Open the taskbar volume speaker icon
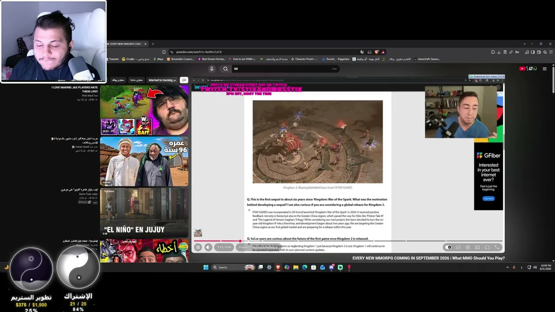This screenshot has width=555, height=312. coord(535,267)
